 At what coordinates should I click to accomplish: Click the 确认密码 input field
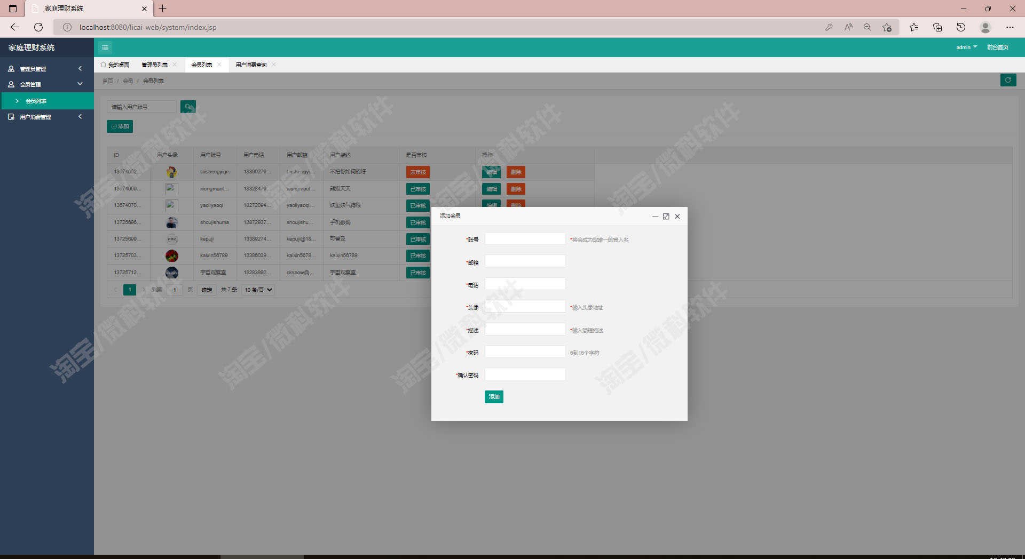[x=525, y=374]
